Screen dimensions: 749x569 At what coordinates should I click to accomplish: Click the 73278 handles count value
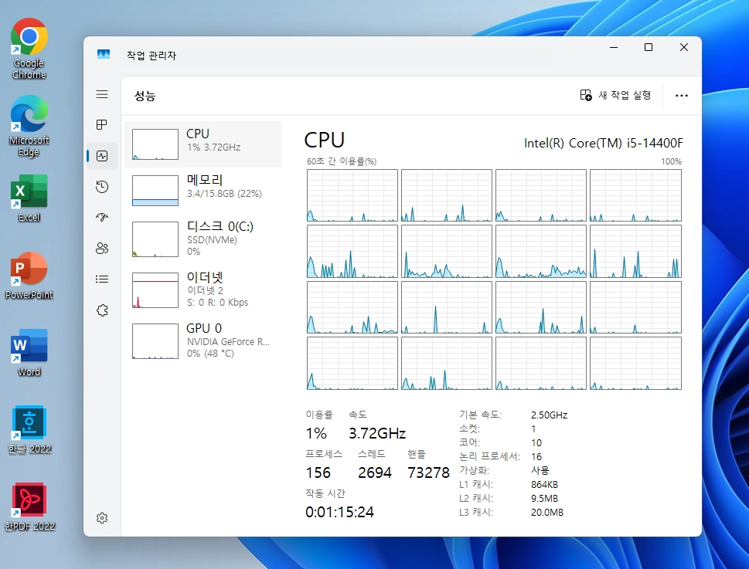pyautogui.click(x=428, y=472)
